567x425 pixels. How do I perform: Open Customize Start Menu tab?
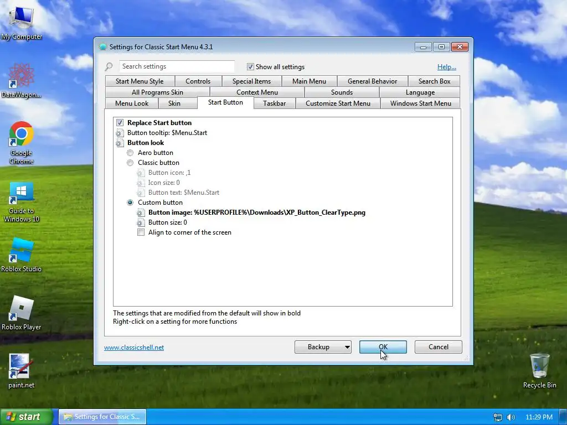pyautogui.click(x=338, y=103)
